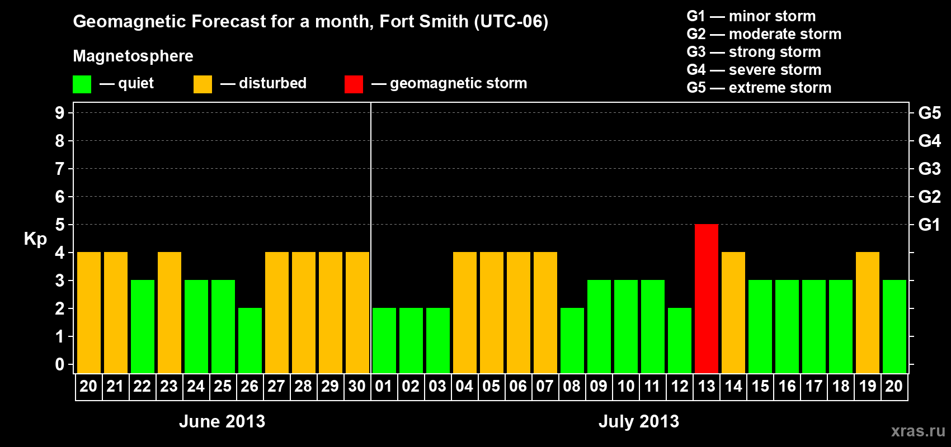Click the 'disturbed' legend label
Viewport: 951px width, 447px height.
pos(272,83)
